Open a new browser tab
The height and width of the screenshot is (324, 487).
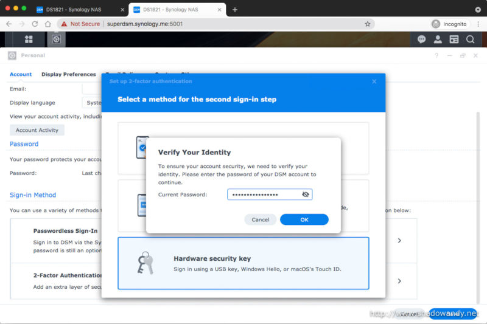[235, 10]
